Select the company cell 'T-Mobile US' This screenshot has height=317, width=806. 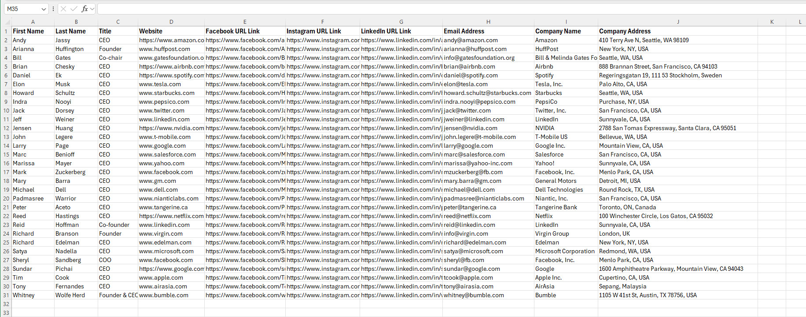(566, 137)
